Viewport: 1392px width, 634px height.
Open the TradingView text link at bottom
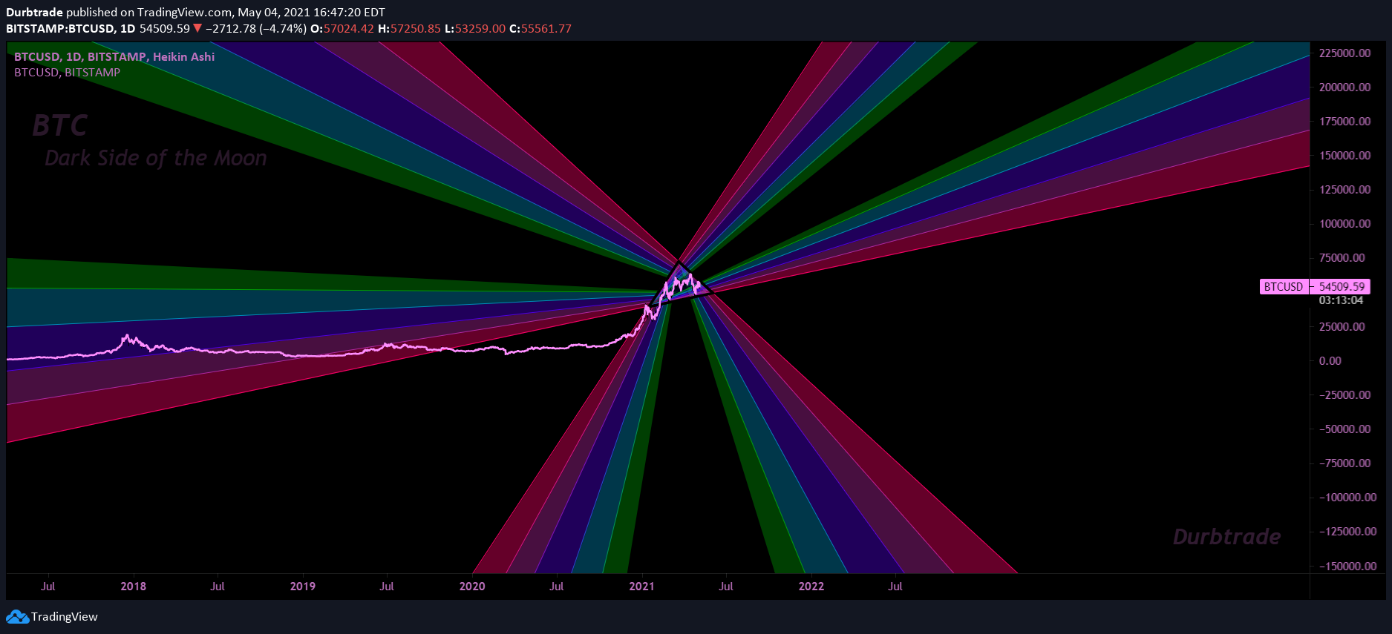pos(65,617)
